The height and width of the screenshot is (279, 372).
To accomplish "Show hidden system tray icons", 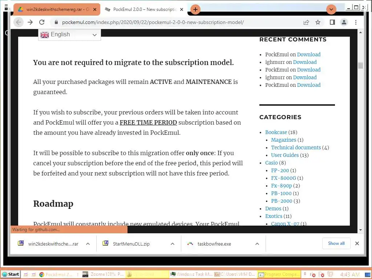I will coord(305,274).
